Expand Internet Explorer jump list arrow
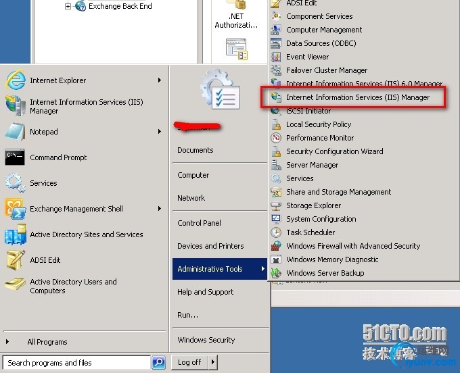 tap(160, 80)
